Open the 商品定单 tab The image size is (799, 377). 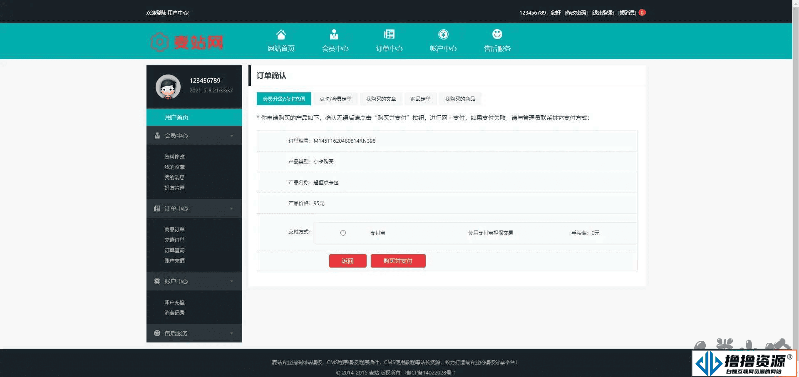[420, 99]
